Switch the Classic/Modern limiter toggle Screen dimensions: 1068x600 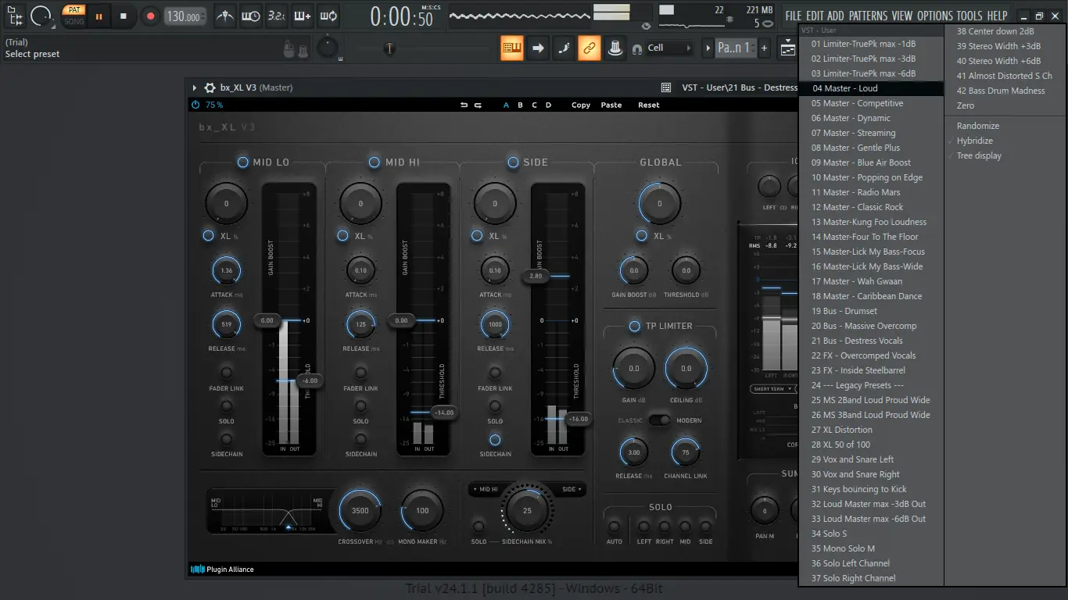tap(660, 420)
